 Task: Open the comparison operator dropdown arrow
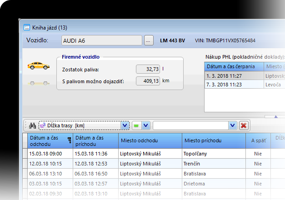tap(146, 125)
